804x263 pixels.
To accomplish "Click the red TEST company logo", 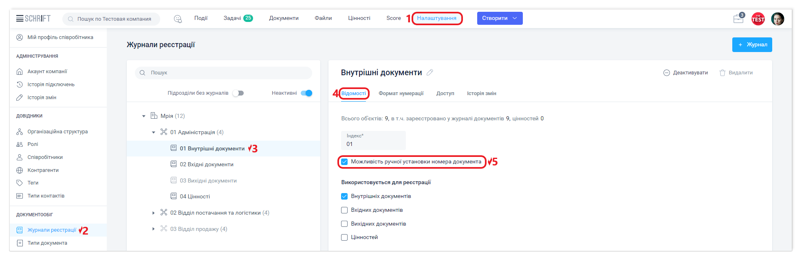I will 758,19.
